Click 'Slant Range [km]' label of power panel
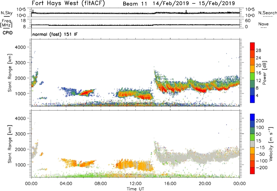The height and width of the screenshot is (191, 277). (x=9, y=73)
